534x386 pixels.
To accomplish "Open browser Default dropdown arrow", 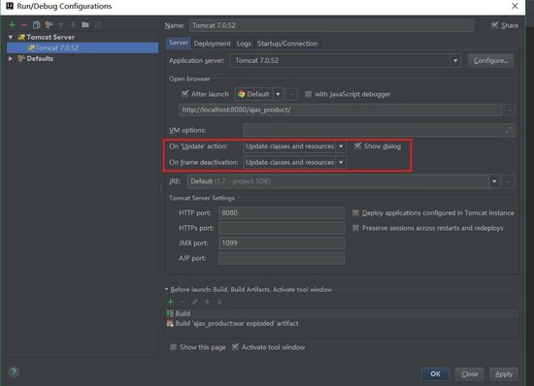I will [278, 94].
